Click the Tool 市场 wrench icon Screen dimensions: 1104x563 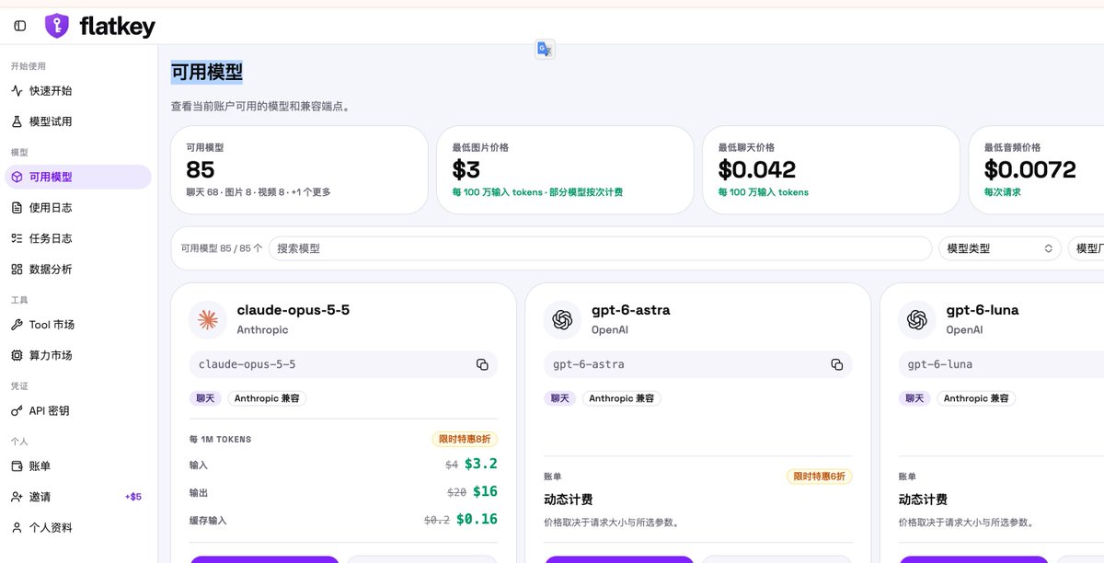[17, 325]
